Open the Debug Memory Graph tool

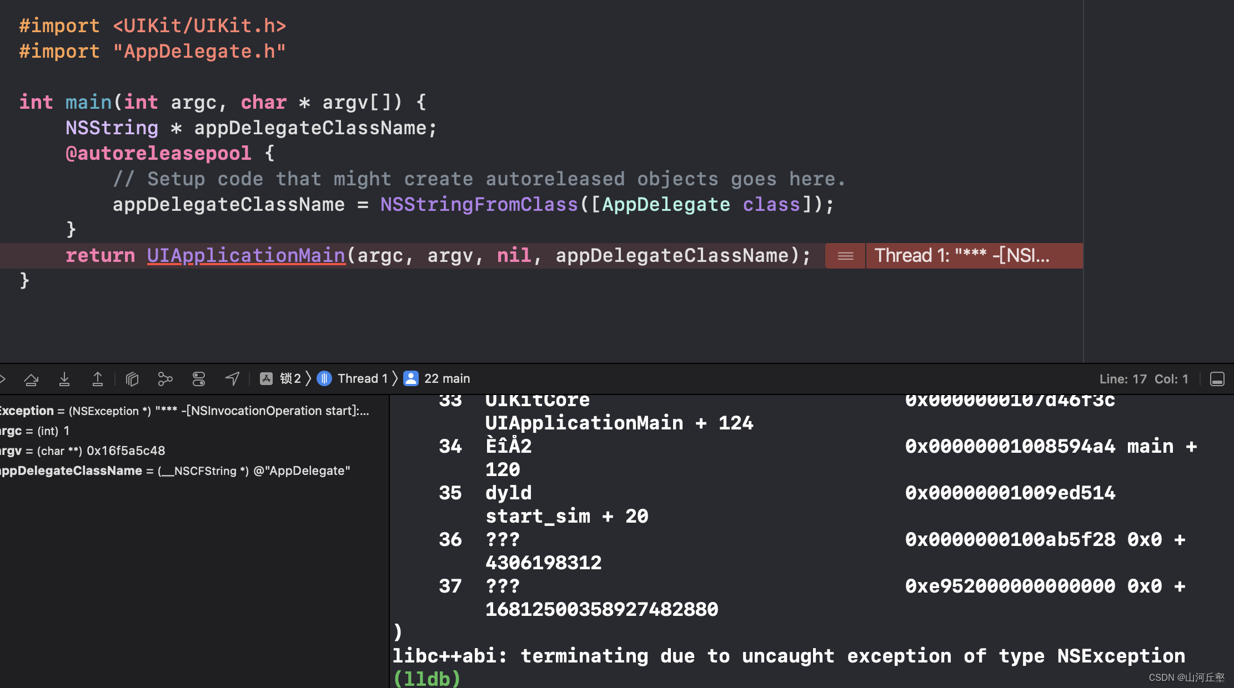click(x=165, y=379)
